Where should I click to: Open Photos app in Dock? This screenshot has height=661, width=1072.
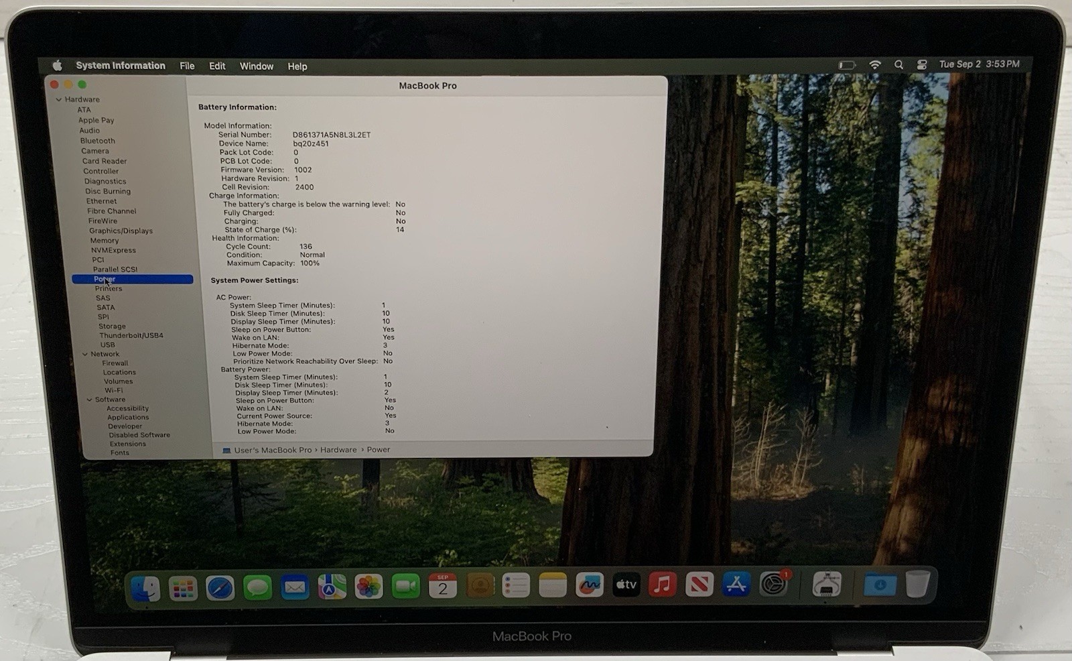(368, 587)
